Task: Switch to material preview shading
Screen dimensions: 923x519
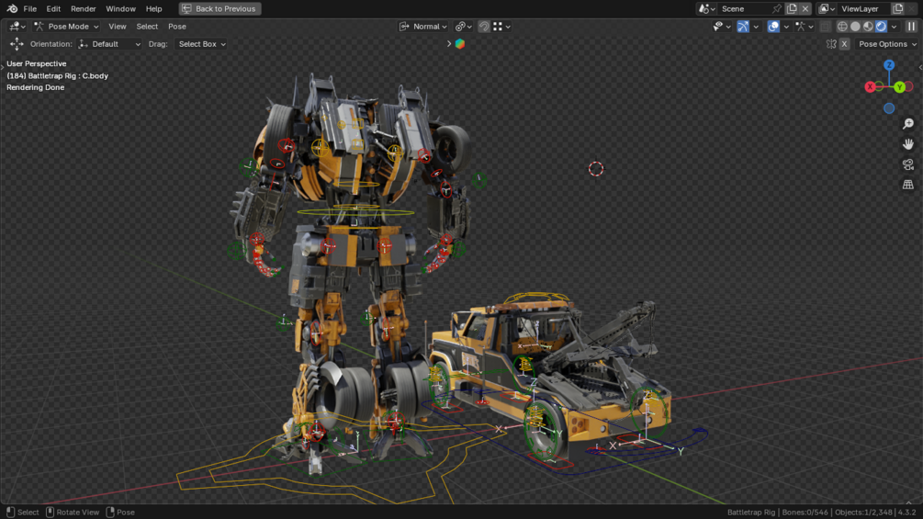Action: [x=868, y=27]
